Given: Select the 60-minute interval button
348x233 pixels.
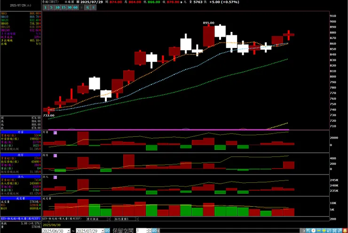Looking at the screenshot, I should coord(75,8).
